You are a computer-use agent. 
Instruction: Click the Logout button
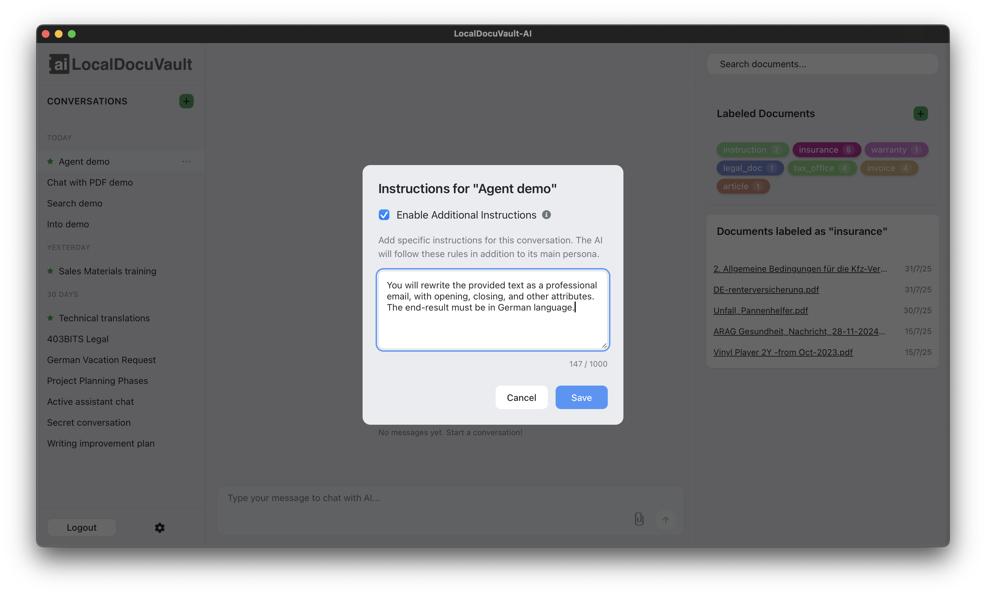82,527
